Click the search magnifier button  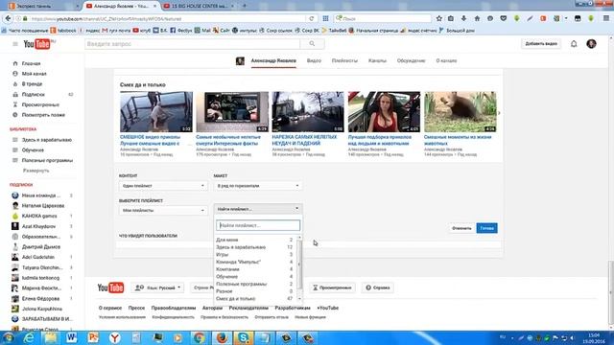tap(312, 44)
